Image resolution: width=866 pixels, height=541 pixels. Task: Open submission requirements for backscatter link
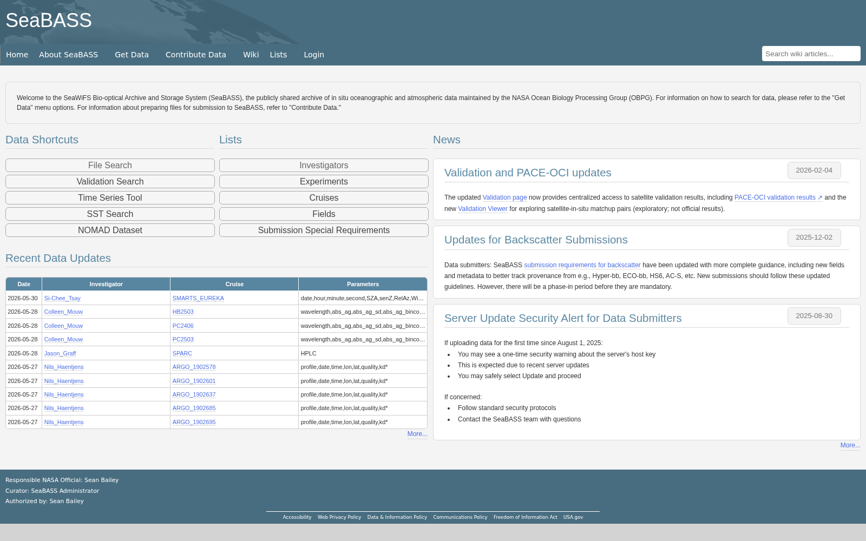[x=582, y=265]
